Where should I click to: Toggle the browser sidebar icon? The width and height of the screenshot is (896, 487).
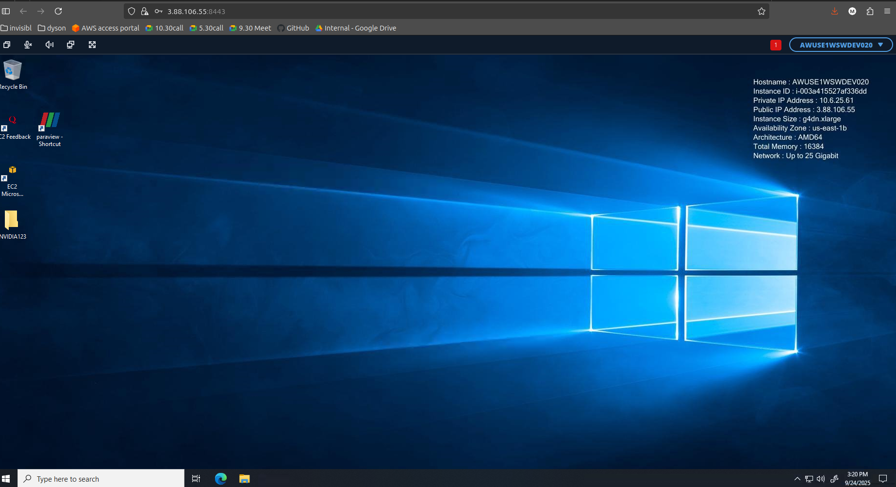pyautogui.click(x=6, y=11)
